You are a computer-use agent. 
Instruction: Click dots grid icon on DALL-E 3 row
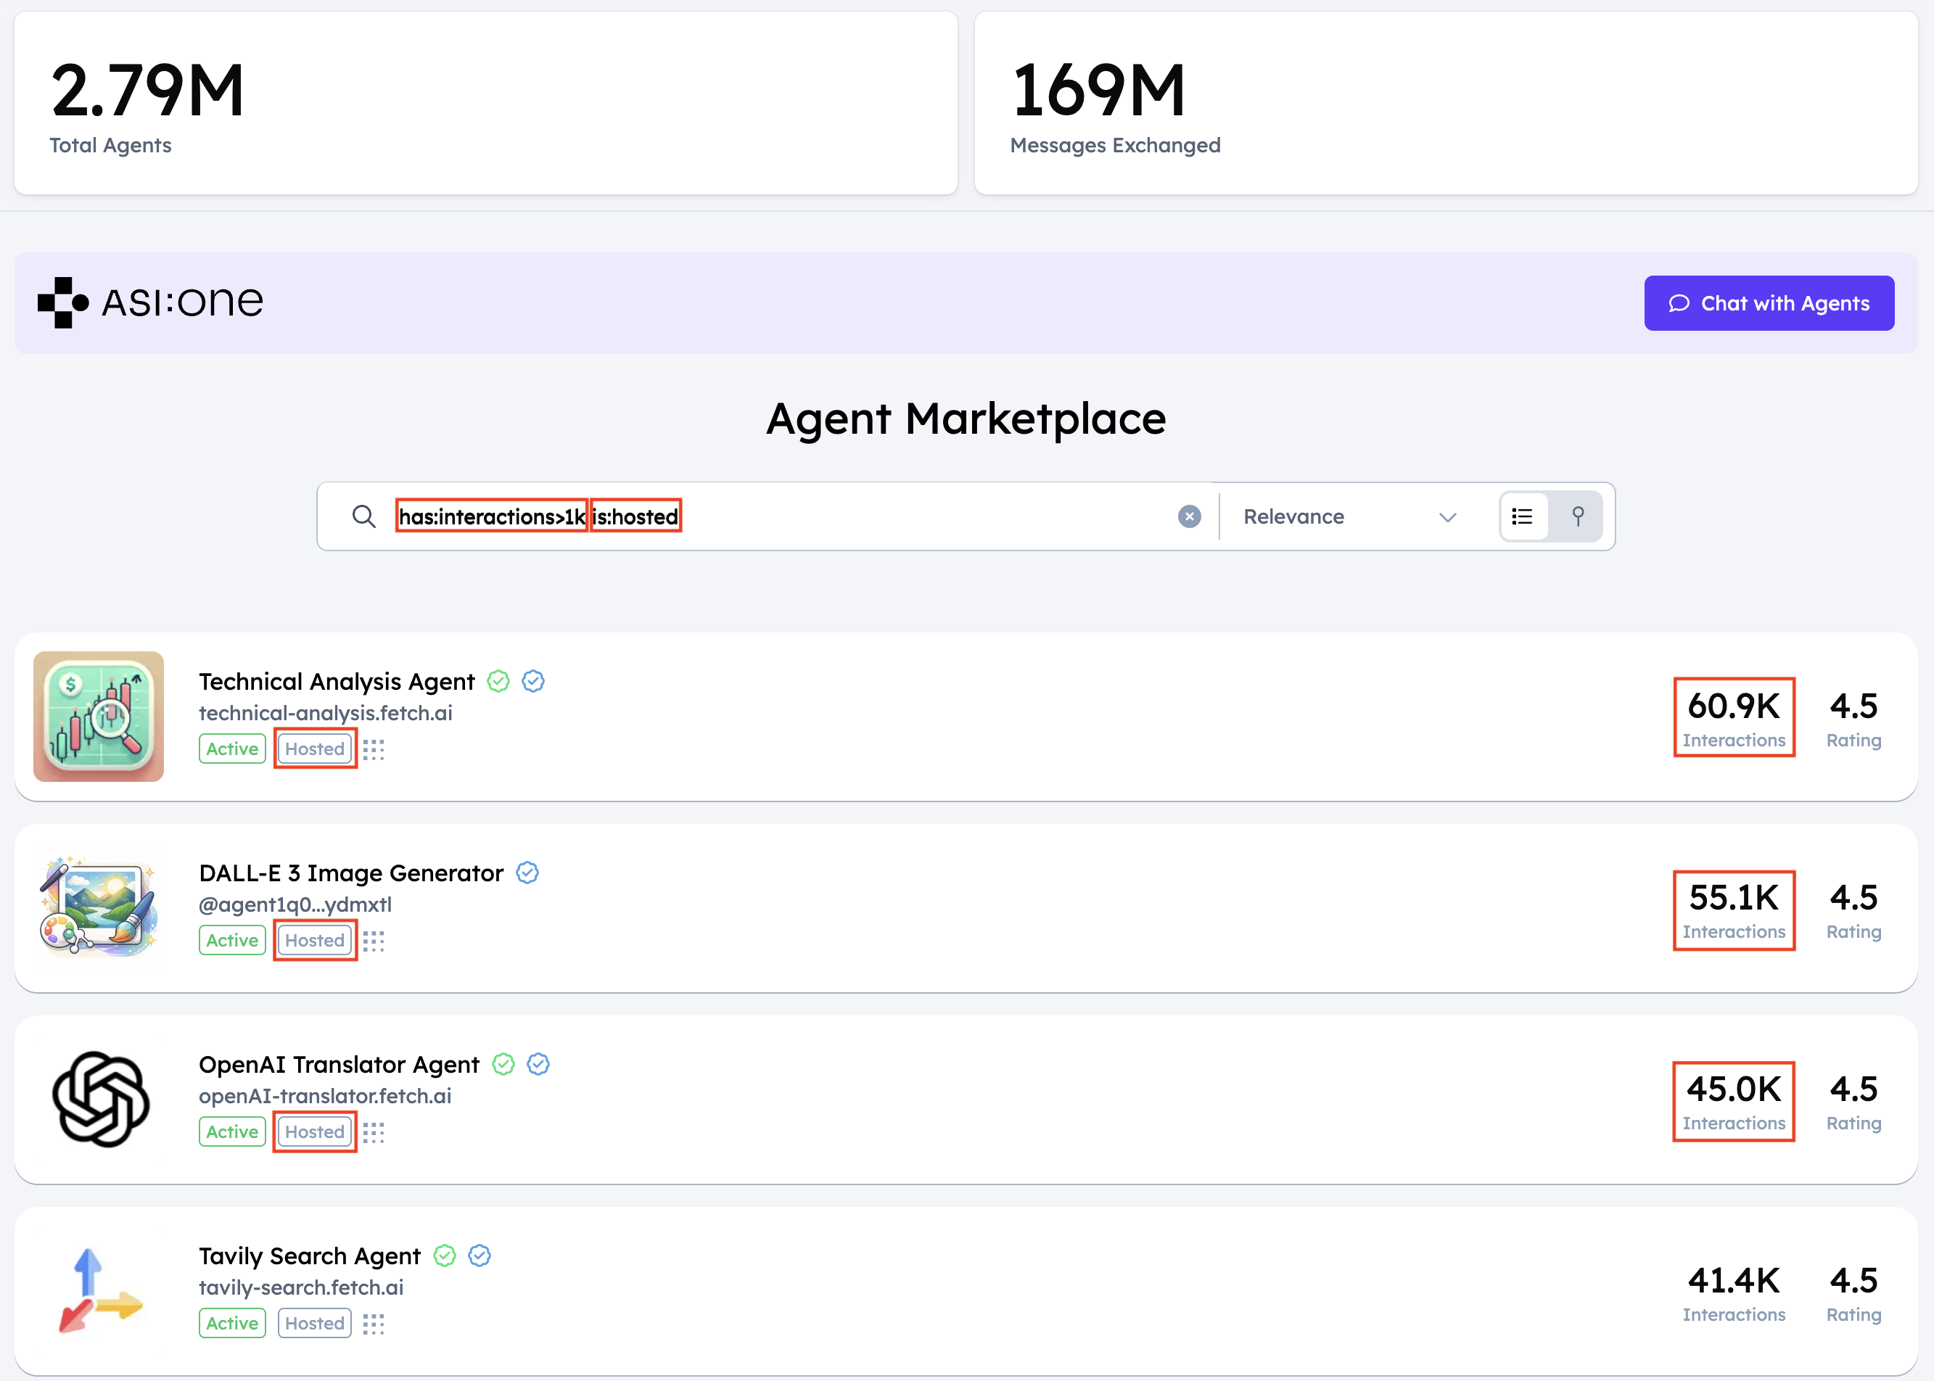point(374,941)
